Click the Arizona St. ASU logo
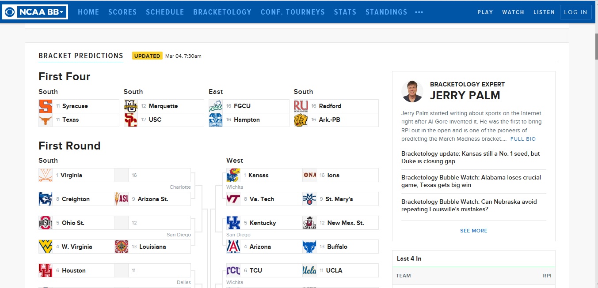The height and width of the screenshot is (288, 598). pyautogui.click(x=122, y=199)
